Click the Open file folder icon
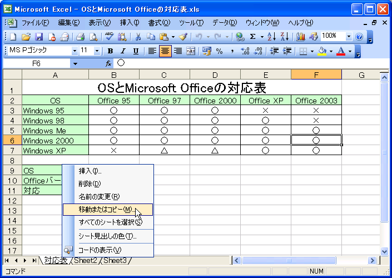 (x=26, y=37)
